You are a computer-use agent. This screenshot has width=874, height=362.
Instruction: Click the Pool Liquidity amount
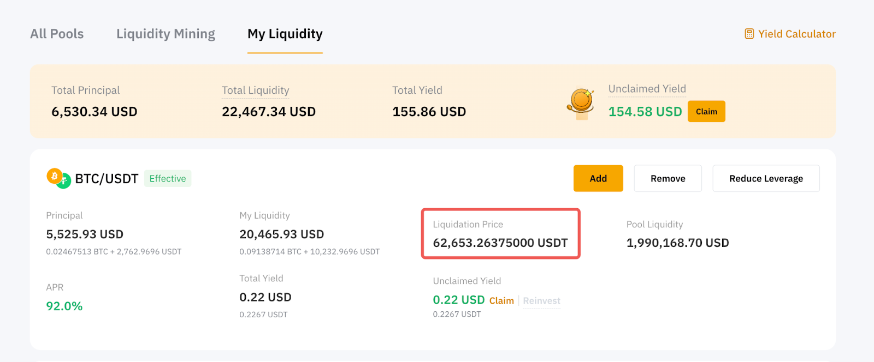(x=677, y=243)
